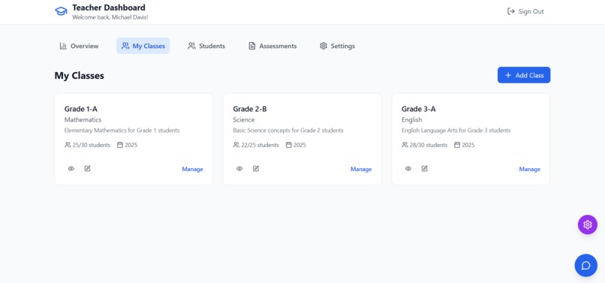Click the Grade 3-A card title
The image size is (605, 283).
(419, 109)
